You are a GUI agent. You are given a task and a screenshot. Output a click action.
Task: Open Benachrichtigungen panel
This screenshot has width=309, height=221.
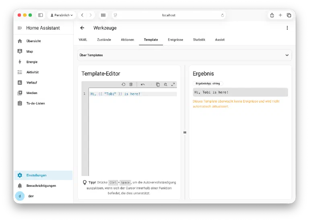pos(43,186)
